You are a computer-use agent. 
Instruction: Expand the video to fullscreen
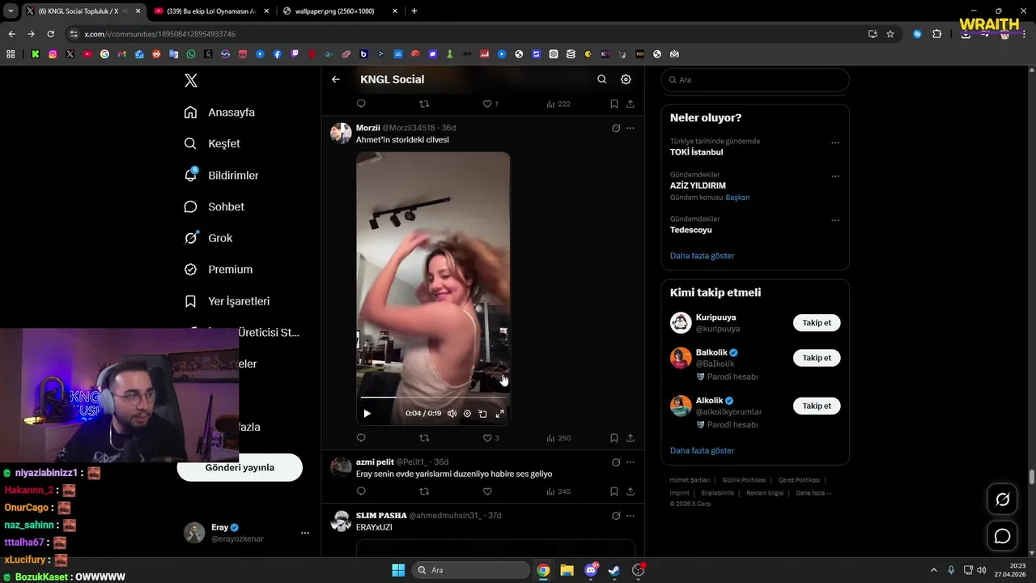pos(499,414)
